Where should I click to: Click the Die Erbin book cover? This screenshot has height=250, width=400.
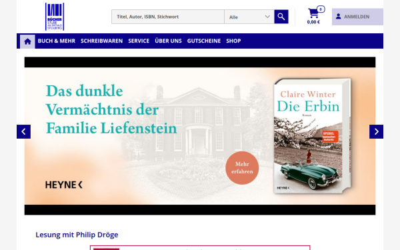pos(312,136)
